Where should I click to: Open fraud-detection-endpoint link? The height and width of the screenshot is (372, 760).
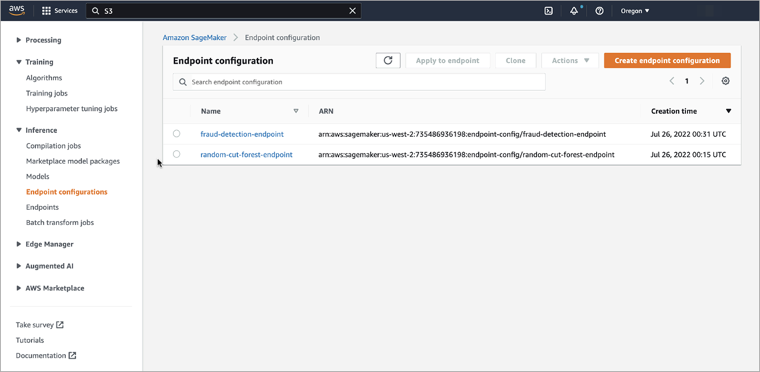coord(242,134)
